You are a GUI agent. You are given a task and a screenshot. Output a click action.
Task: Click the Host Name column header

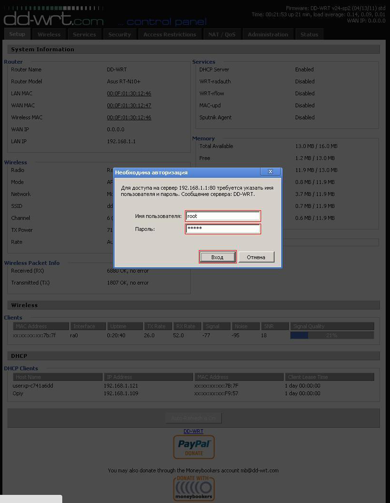pyautogui.click(x=57, y=377)
